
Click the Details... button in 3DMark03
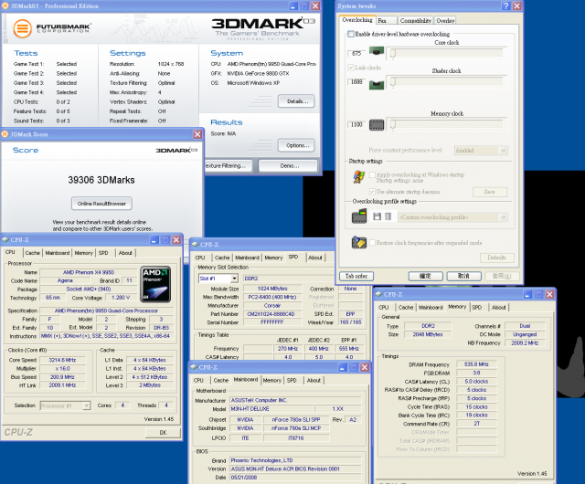coord(296,101)
